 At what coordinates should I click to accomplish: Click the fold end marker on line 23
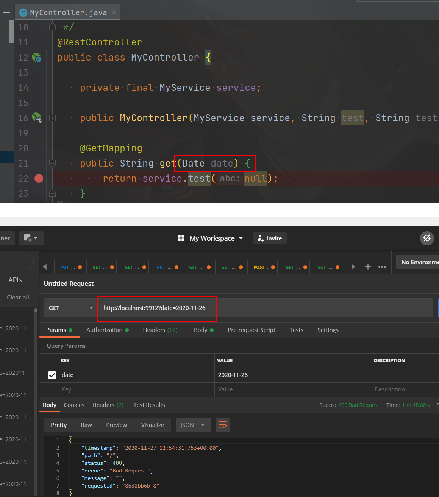click(53, 194)
